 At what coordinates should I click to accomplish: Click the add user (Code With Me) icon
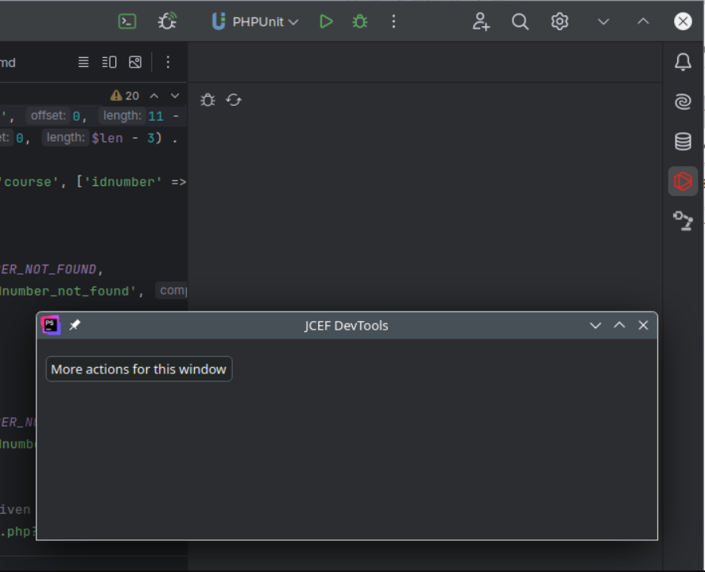point(481,21)
